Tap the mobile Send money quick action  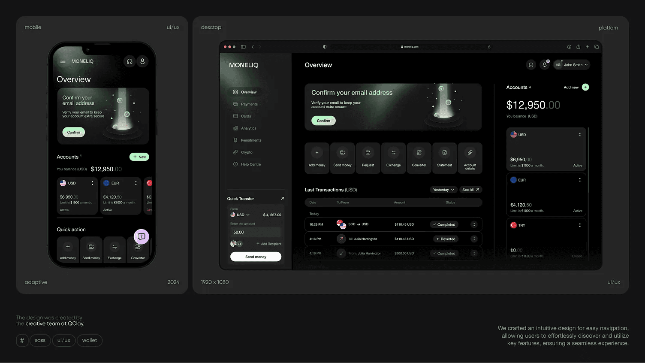tap(91, 249)
